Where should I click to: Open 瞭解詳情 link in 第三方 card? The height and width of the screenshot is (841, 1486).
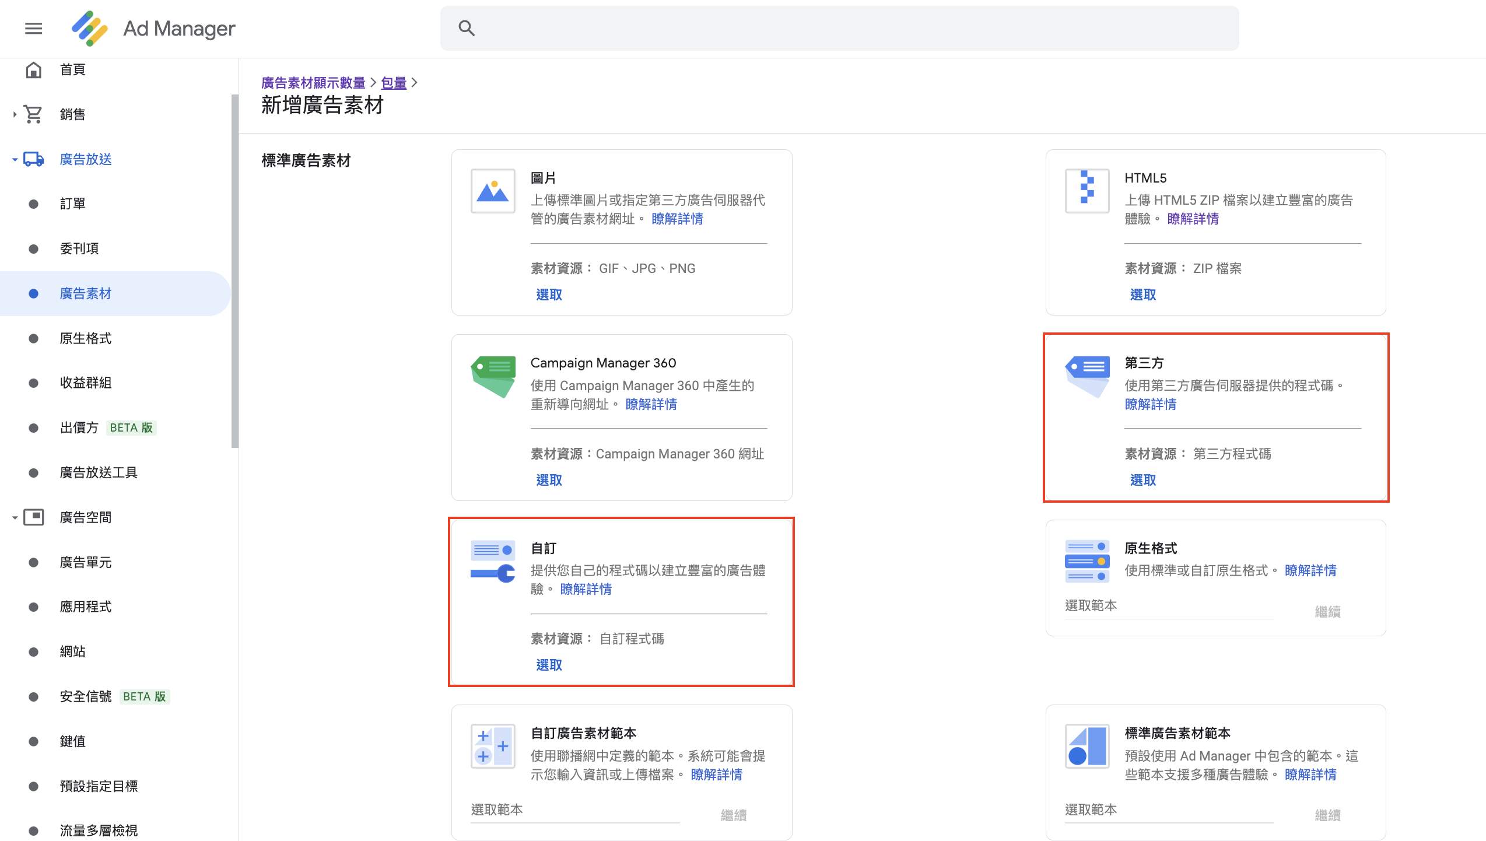1151,405
